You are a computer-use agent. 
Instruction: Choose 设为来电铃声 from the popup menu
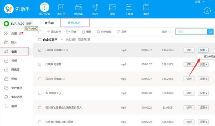pyautogui.click(x=206, y=57)
